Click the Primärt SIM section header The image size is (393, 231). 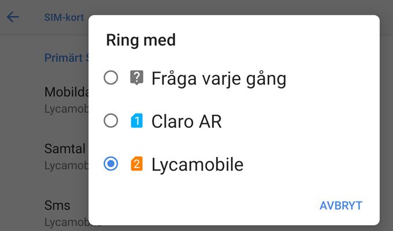[x=66, y=58]
